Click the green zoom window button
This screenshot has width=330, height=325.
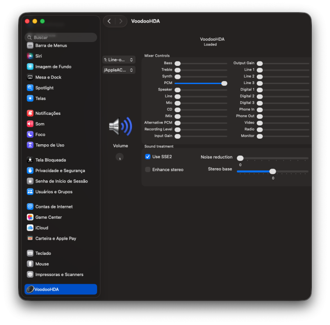click(x=42, y=21)
